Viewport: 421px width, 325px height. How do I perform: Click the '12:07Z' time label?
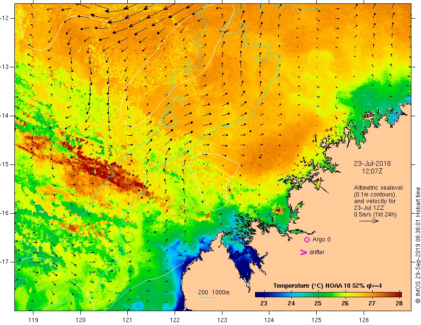pyautogui.click(x=372, y=171)
